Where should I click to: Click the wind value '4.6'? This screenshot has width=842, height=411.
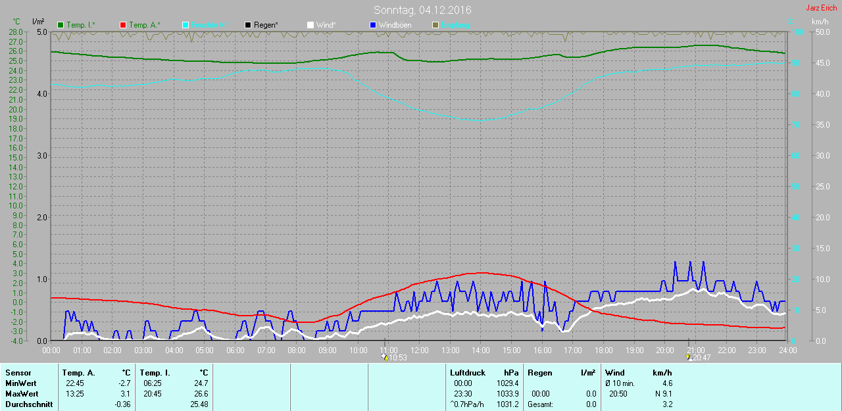[667, 383]
